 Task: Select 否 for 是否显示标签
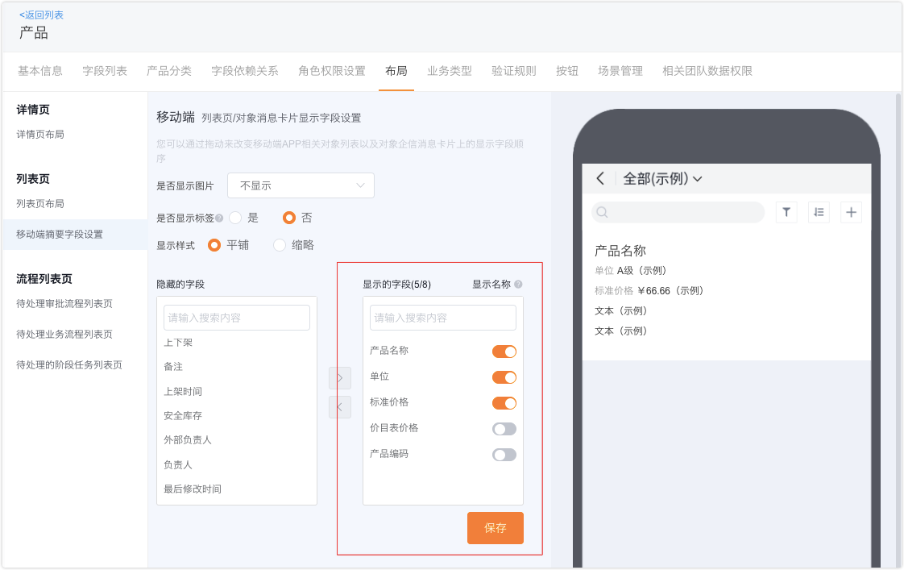[x=288, y=218]
